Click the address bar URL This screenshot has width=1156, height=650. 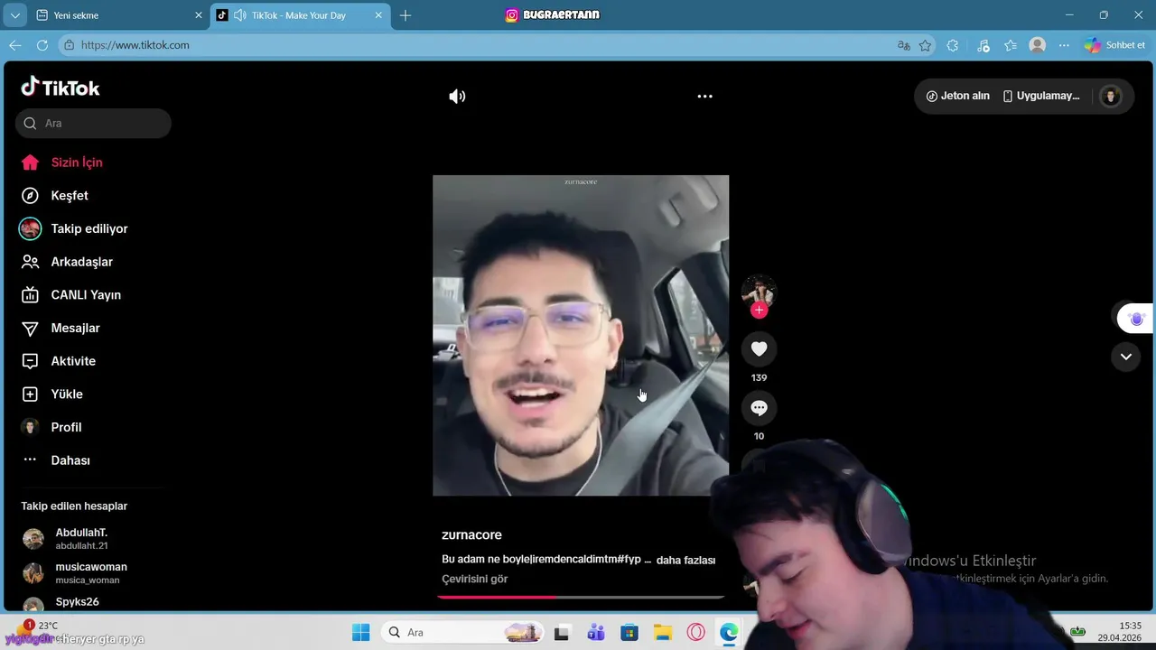click(x=135, y=45)
